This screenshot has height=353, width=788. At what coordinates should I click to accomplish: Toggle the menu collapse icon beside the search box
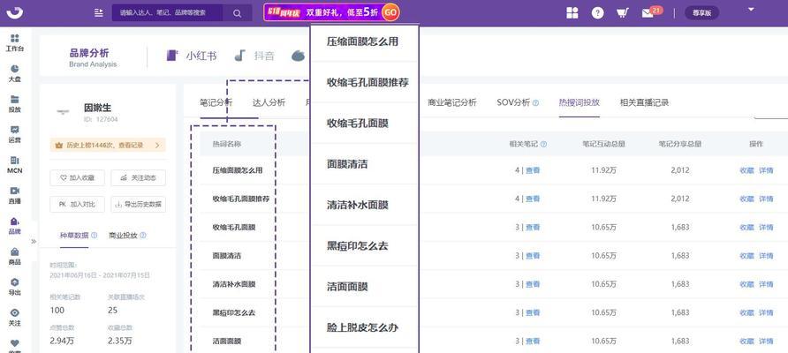[99, 13]
